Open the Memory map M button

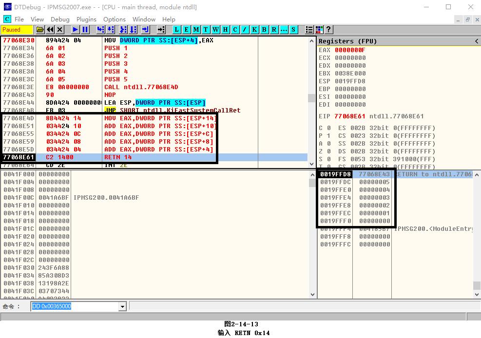click(x=196, y=30)
